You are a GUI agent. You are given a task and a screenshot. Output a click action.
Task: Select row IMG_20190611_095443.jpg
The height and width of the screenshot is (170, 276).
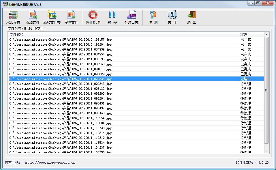pyautogui.click(x=136, y=113)
